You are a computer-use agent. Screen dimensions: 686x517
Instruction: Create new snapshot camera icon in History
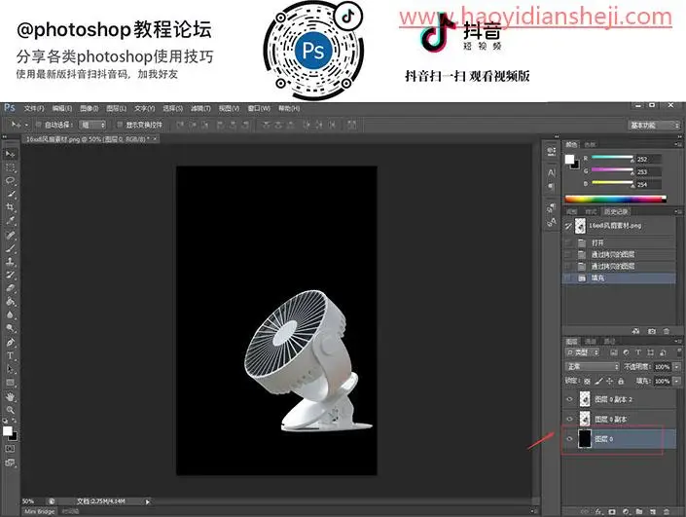[652, 331]
